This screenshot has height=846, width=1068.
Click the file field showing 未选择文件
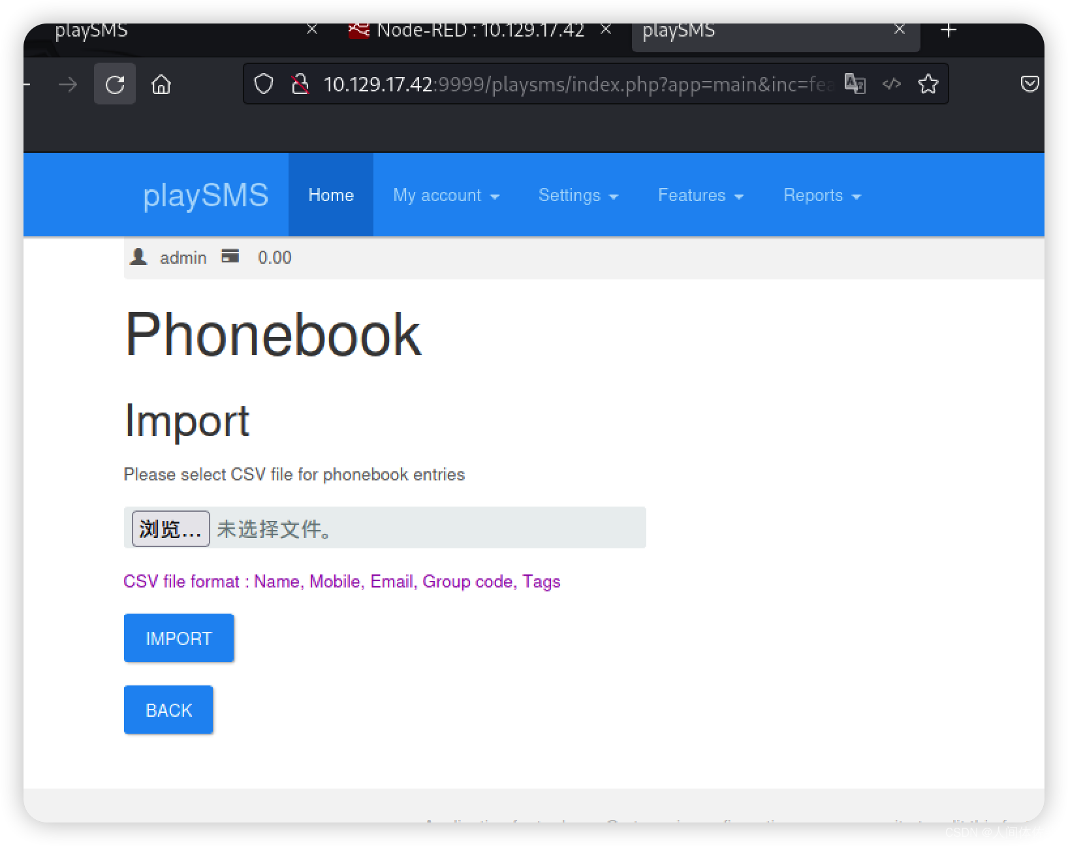click(385, 527)
